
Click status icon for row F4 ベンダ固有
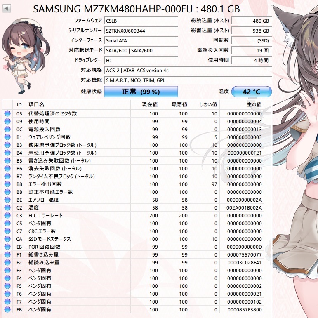7,278
